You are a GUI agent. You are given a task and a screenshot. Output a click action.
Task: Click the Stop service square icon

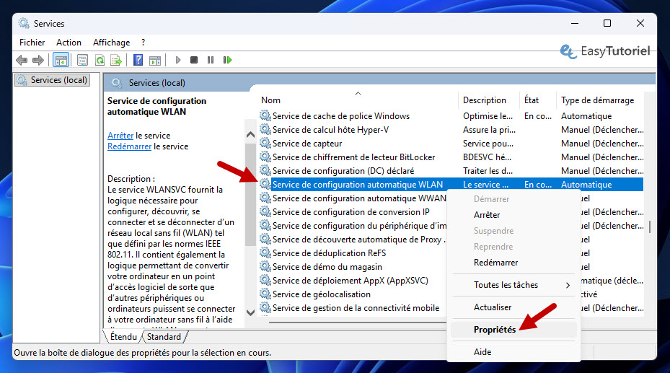[x=194, y=61]
